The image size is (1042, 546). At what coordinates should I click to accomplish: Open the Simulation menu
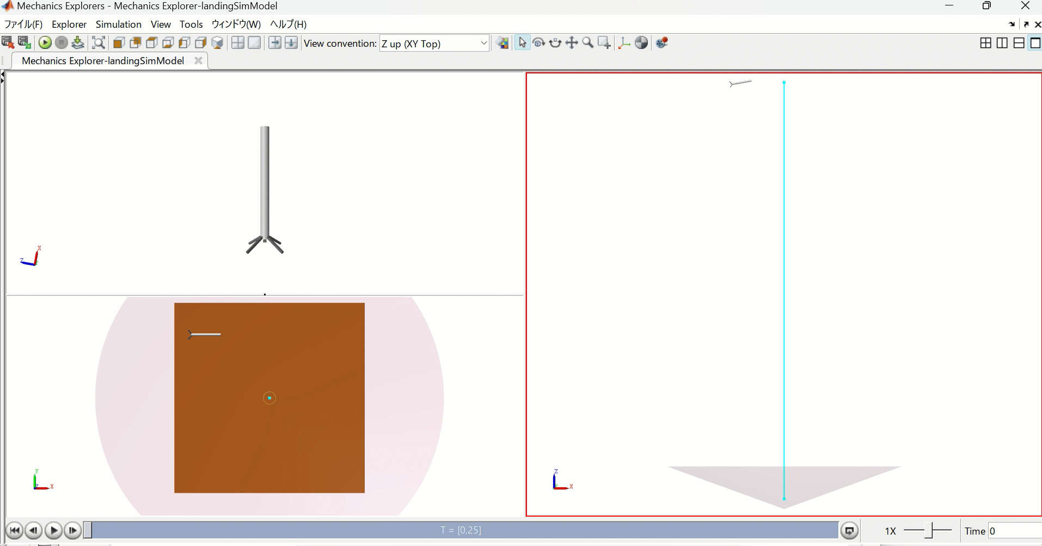coord(118,24)
